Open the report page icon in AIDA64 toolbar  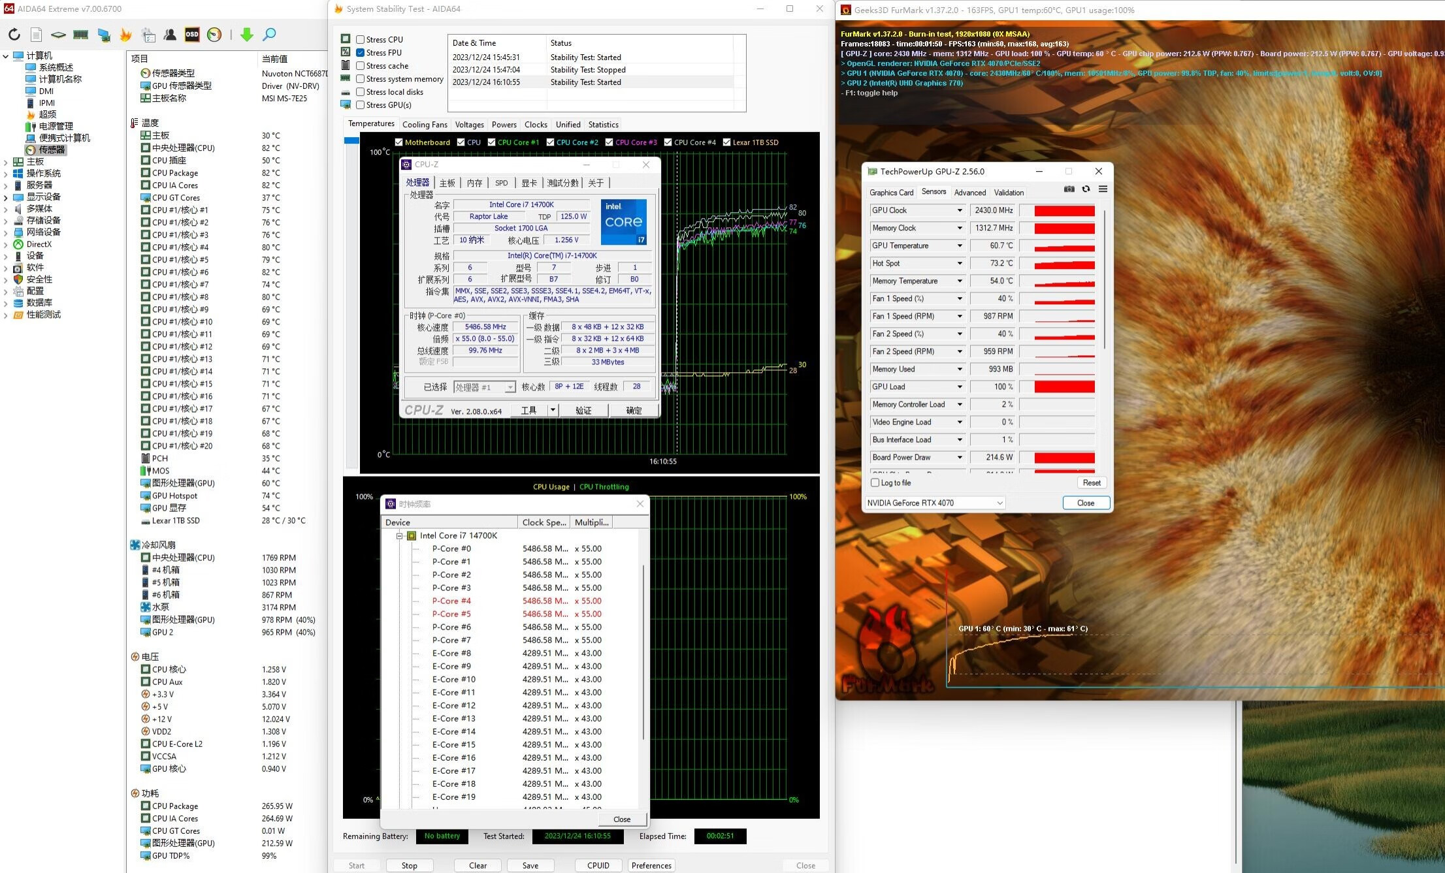pos(37,35)
